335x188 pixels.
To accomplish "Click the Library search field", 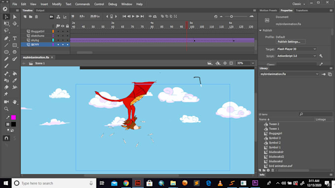I will (x=315, y=114).
